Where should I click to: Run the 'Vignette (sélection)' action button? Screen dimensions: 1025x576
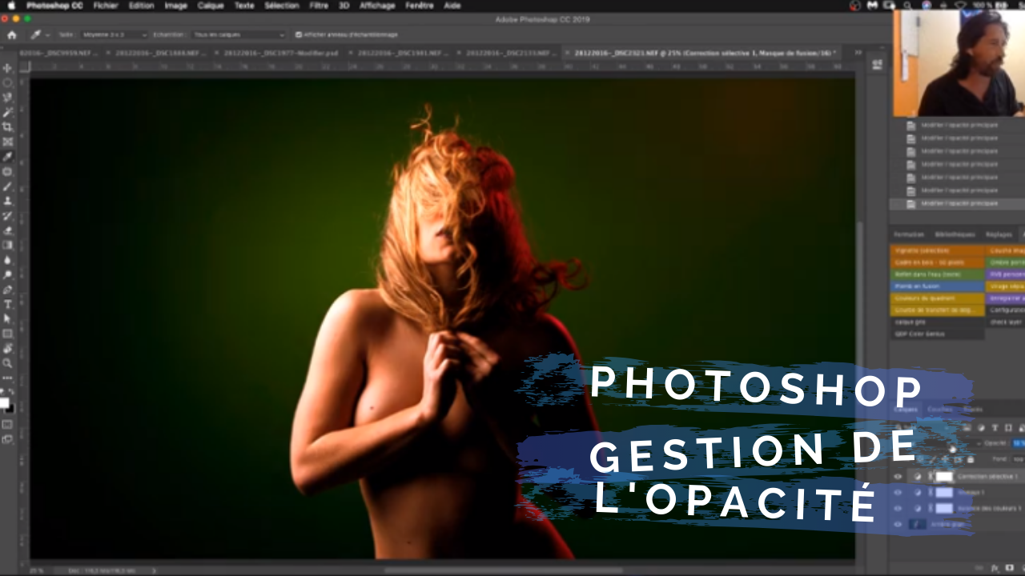[x=937, y=250]
